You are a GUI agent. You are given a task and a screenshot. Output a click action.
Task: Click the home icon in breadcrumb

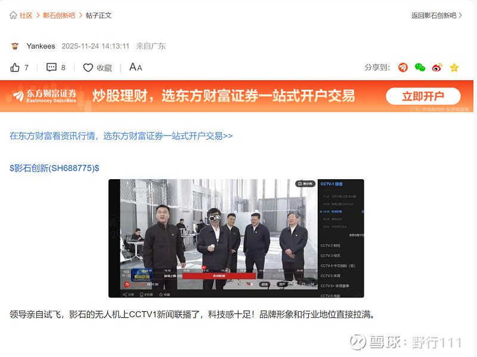[x=13, y=15]
